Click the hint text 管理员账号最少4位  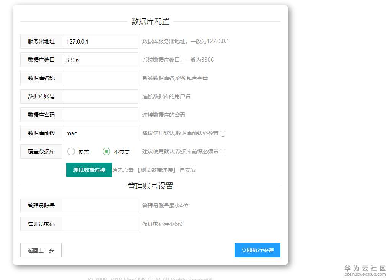(x=165, y=205)
